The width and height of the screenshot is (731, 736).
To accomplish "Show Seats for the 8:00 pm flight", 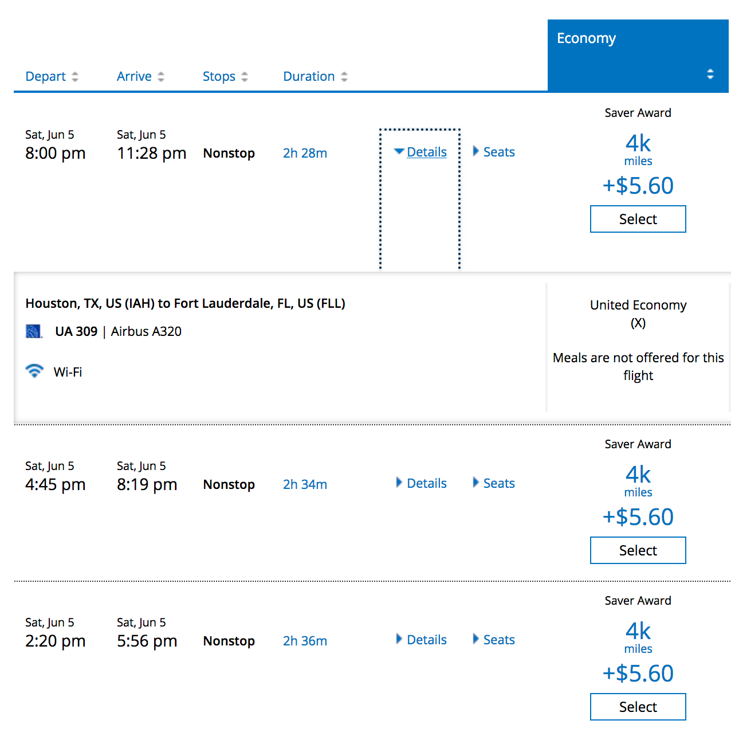I will click(494, 152).
